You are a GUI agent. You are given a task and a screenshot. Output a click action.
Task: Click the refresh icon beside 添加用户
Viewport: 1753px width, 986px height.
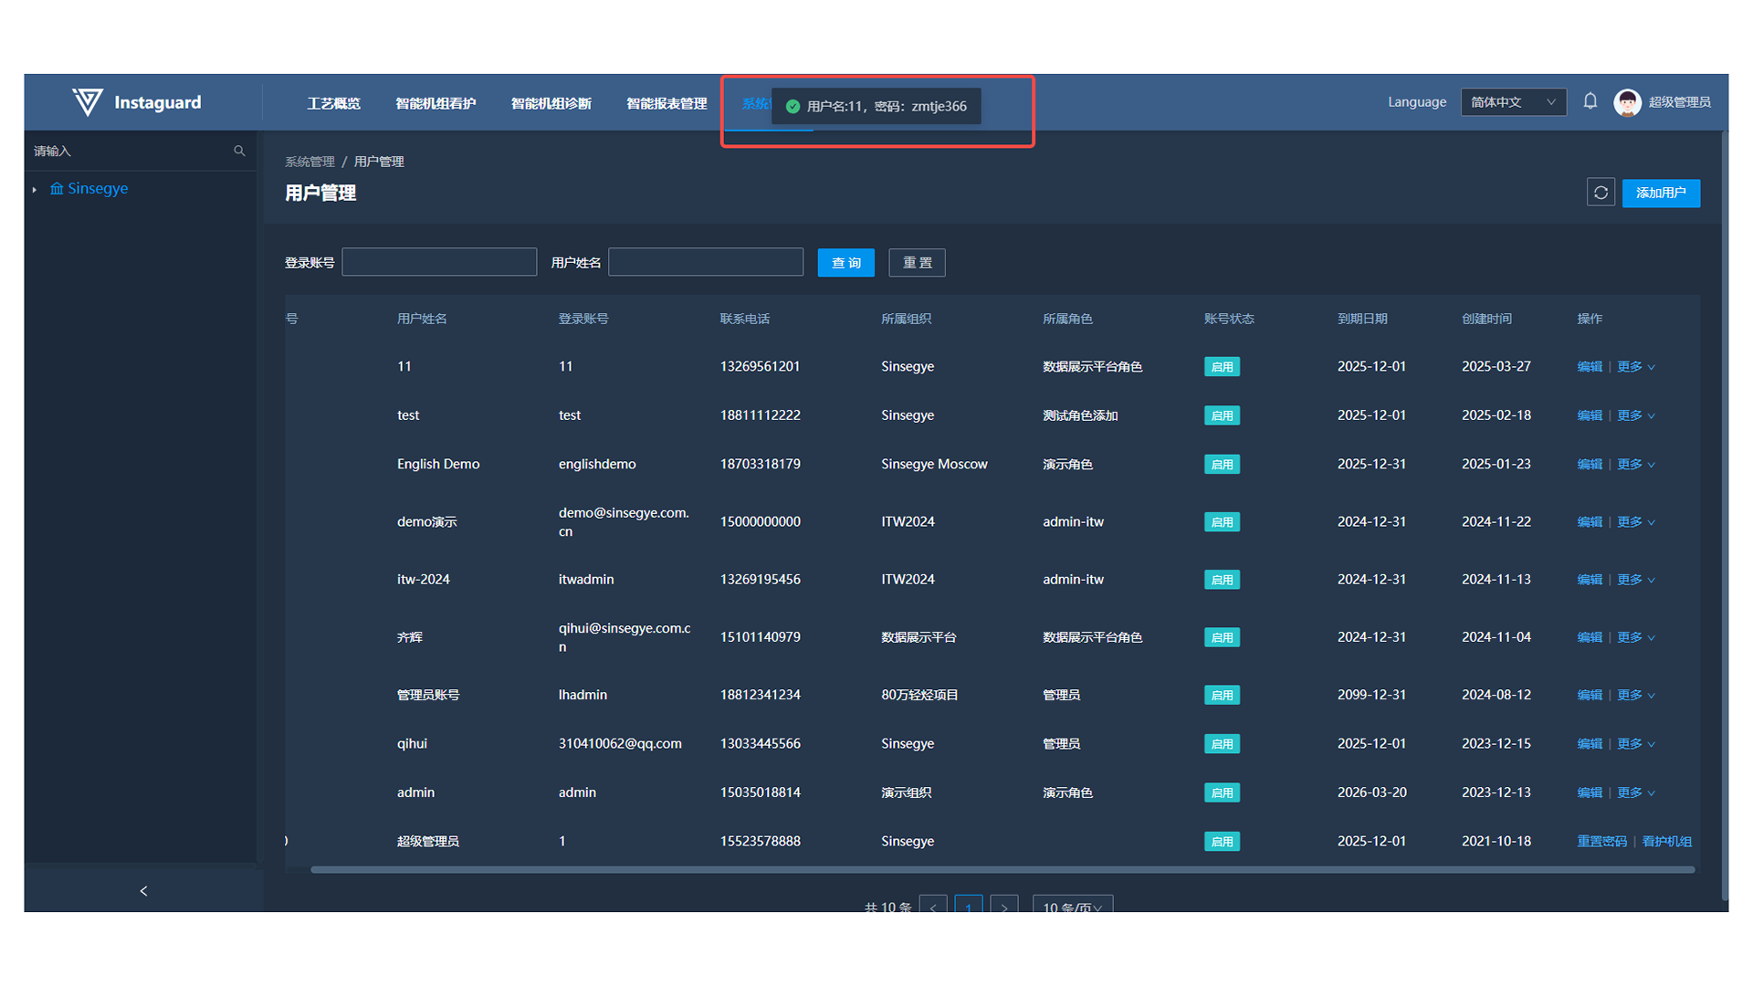[x=1601, y=193]
